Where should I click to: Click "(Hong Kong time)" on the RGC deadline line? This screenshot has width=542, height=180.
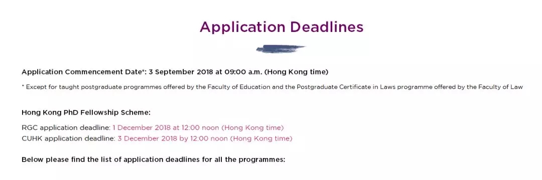[x=252, y=127]
